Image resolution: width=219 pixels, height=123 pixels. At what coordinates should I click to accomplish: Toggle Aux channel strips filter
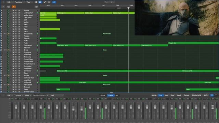pyautogui.click(x=167, y=95)
